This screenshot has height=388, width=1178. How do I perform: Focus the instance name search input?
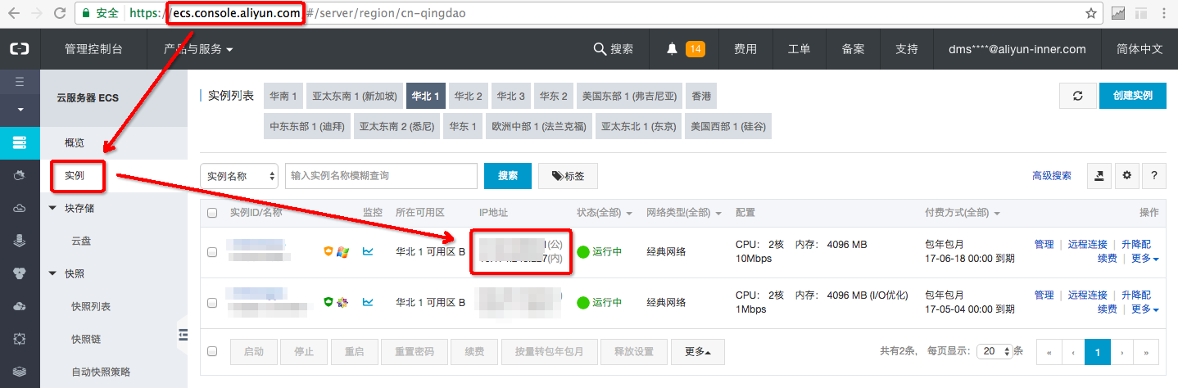click(381, 175)
